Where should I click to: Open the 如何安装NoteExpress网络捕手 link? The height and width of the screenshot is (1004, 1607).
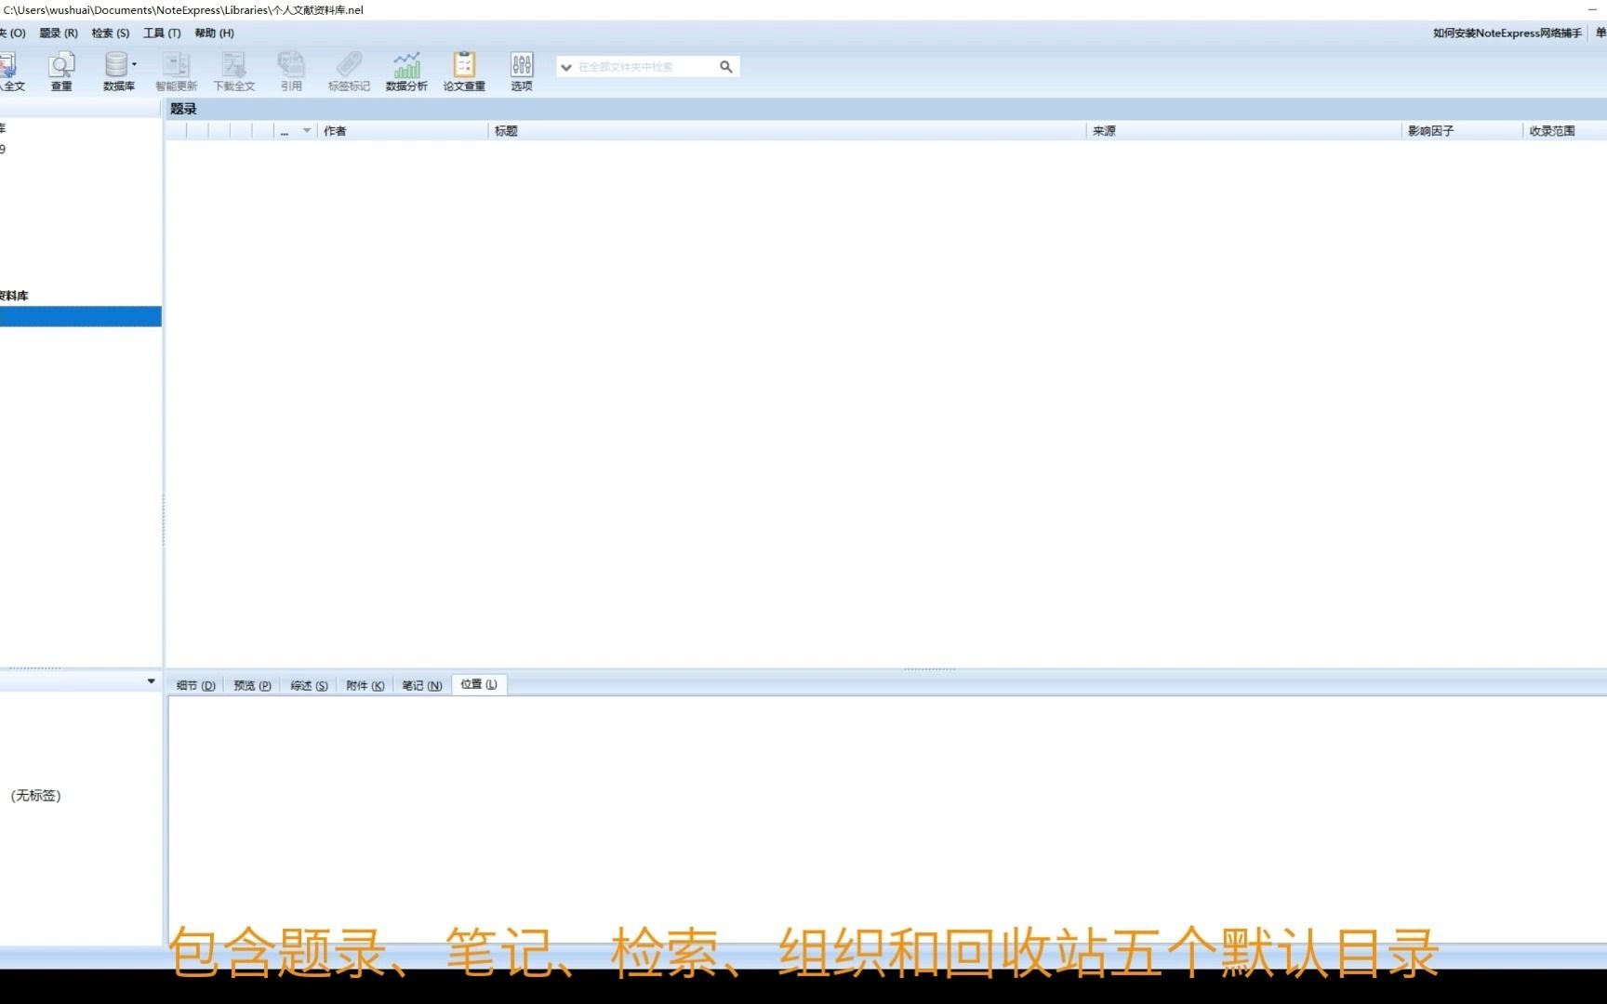click(x=1507, y=33)
